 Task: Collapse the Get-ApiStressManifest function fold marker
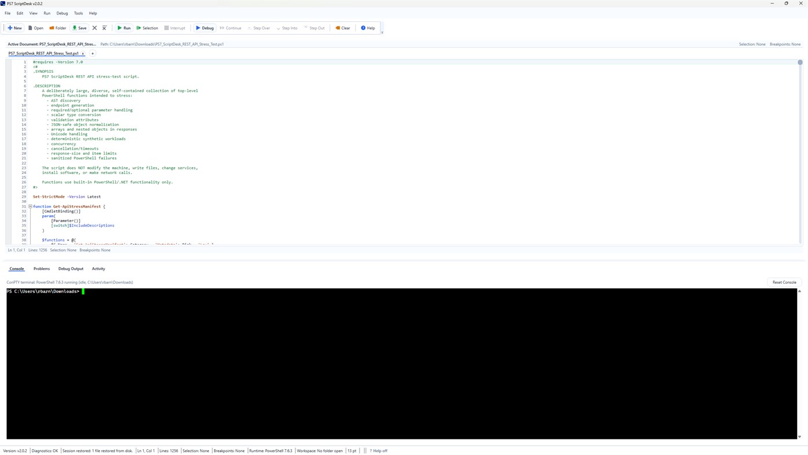click(x=30, y=206)
